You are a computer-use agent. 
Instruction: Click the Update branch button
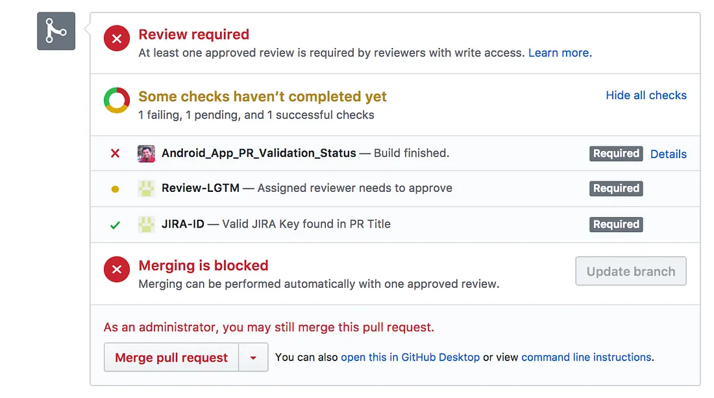point(631,271)
